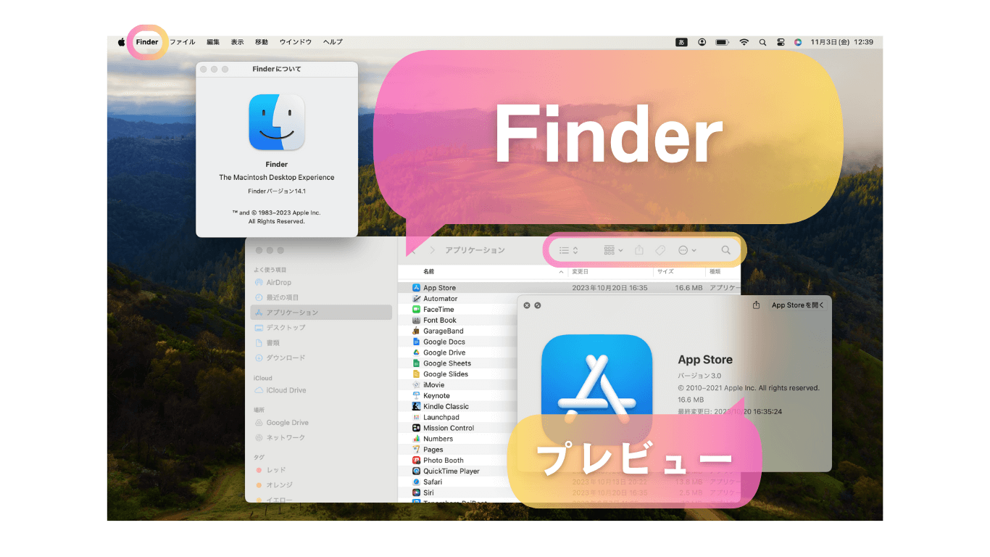
Task: Select Google Docs in the application list
Action: tap(444, 342)
